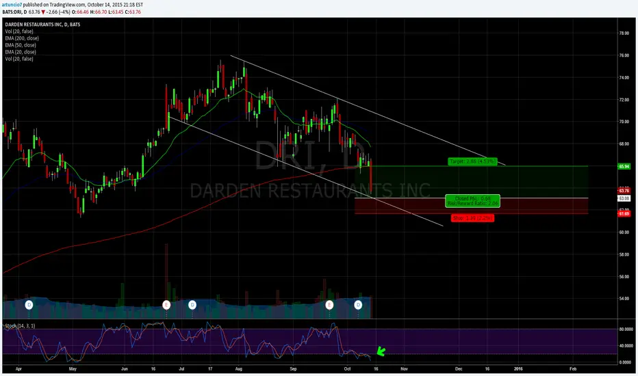Click the 74.00 price axis label
This screenshot has width=638, height=376.
tap(624, 77)
